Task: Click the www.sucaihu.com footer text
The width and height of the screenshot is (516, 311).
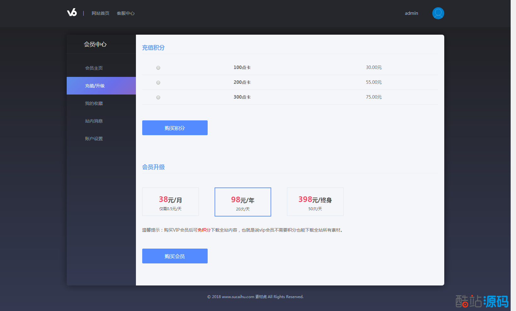Action: tap(238, 297)
